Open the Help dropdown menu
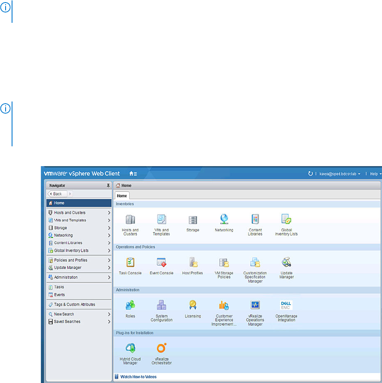This screenshot has width=382, height=383. click(x=376, y=174)
